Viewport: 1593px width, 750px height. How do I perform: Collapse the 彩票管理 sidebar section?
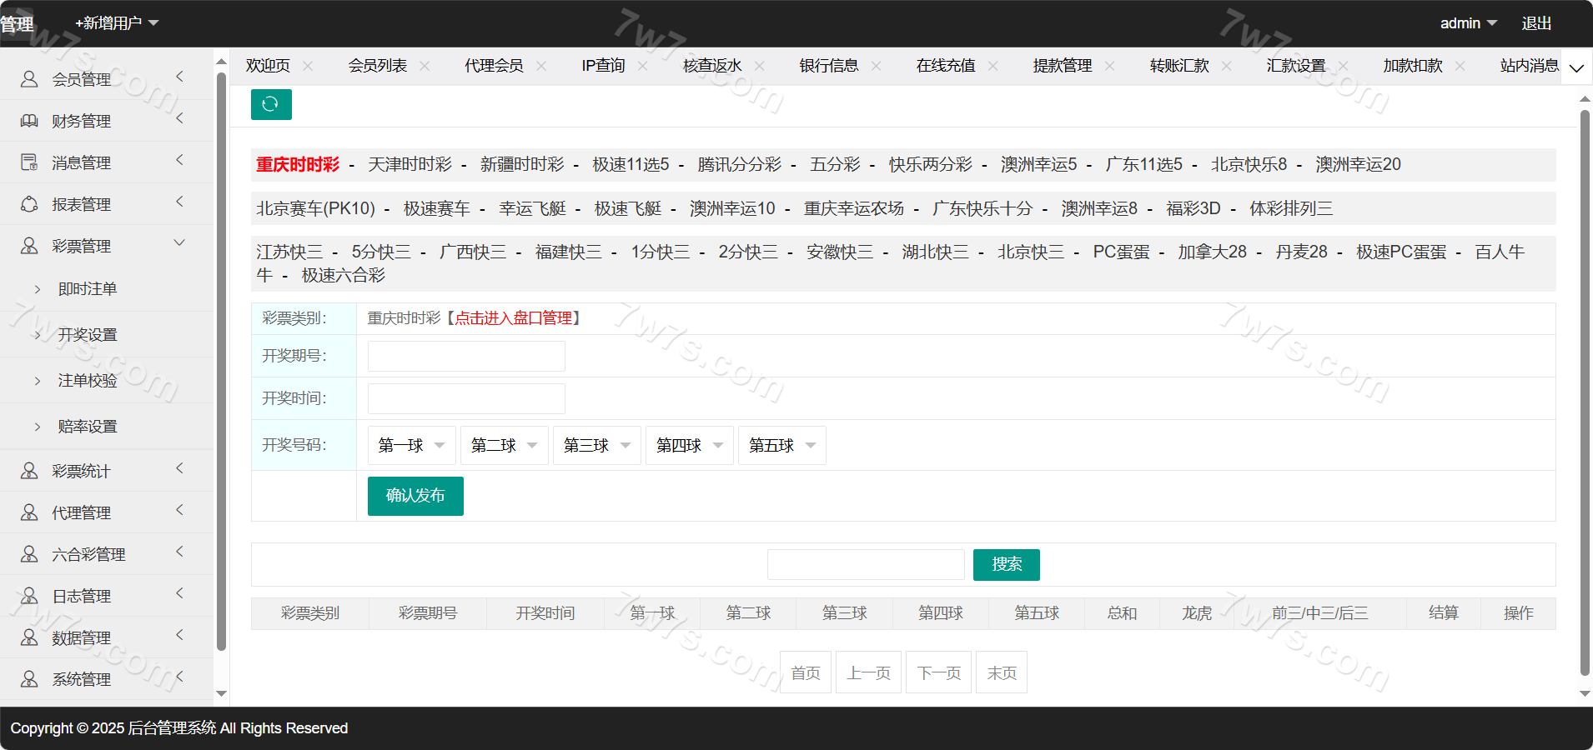click(179, 243)
